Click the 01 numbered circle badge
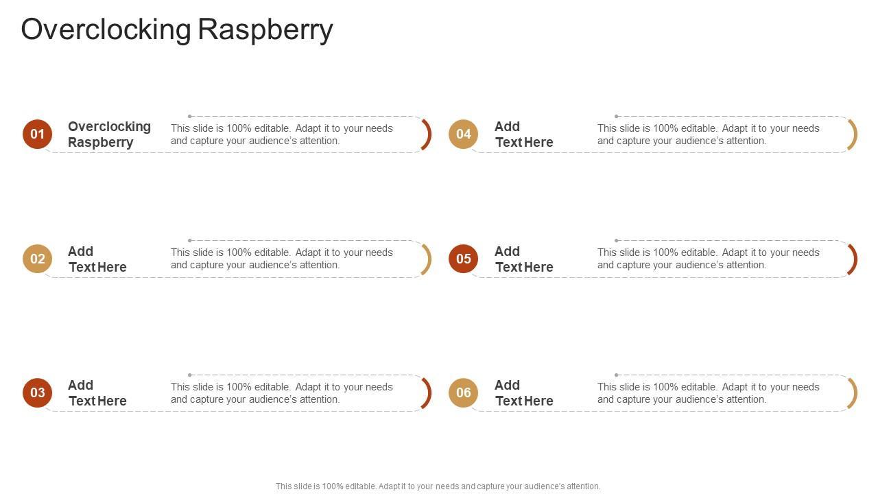The width and height of the screenshot is (878, 494). click(x=37, y=134)
